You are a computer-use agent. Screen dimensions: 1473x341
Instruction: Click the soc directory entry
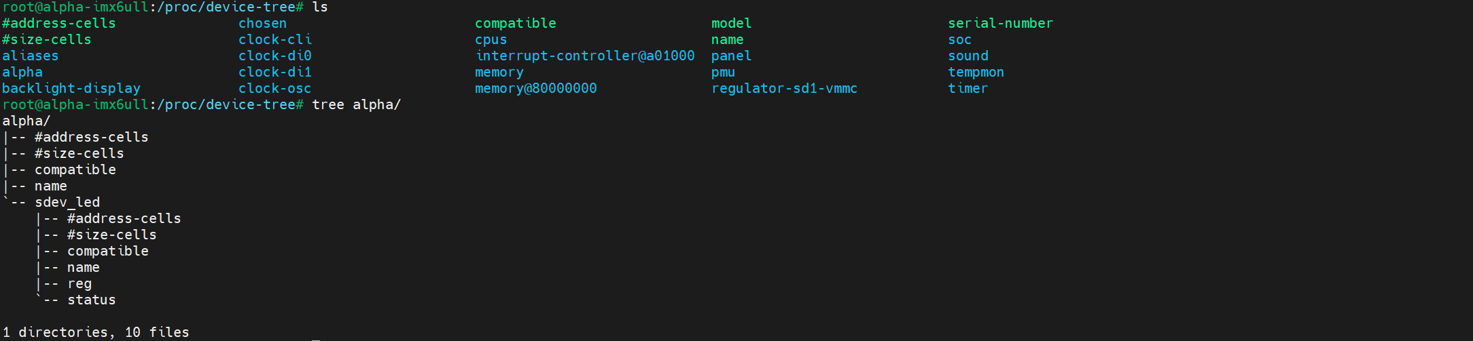click(959, 39)
